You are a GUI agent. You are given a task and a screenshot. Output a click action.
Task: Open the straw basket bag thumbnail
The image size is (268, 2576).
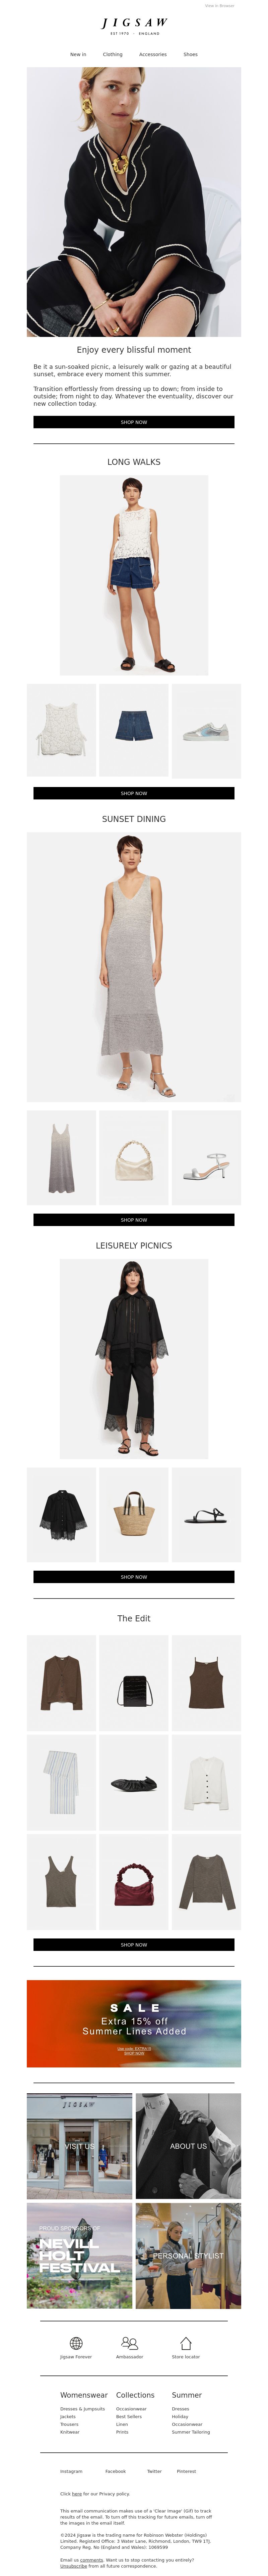click(x=134, y=1514)
